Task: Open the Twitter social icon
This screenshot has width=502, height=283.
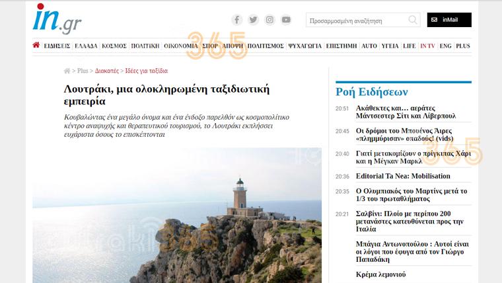Action: pyautogui.click(x=253, y=20)
